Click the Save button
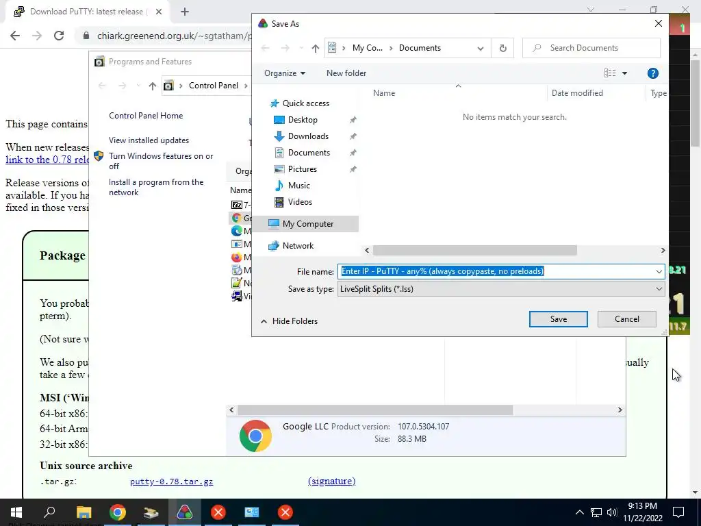Screen dimensions: 701x526 pyautogui.click(x=559, y=319)
